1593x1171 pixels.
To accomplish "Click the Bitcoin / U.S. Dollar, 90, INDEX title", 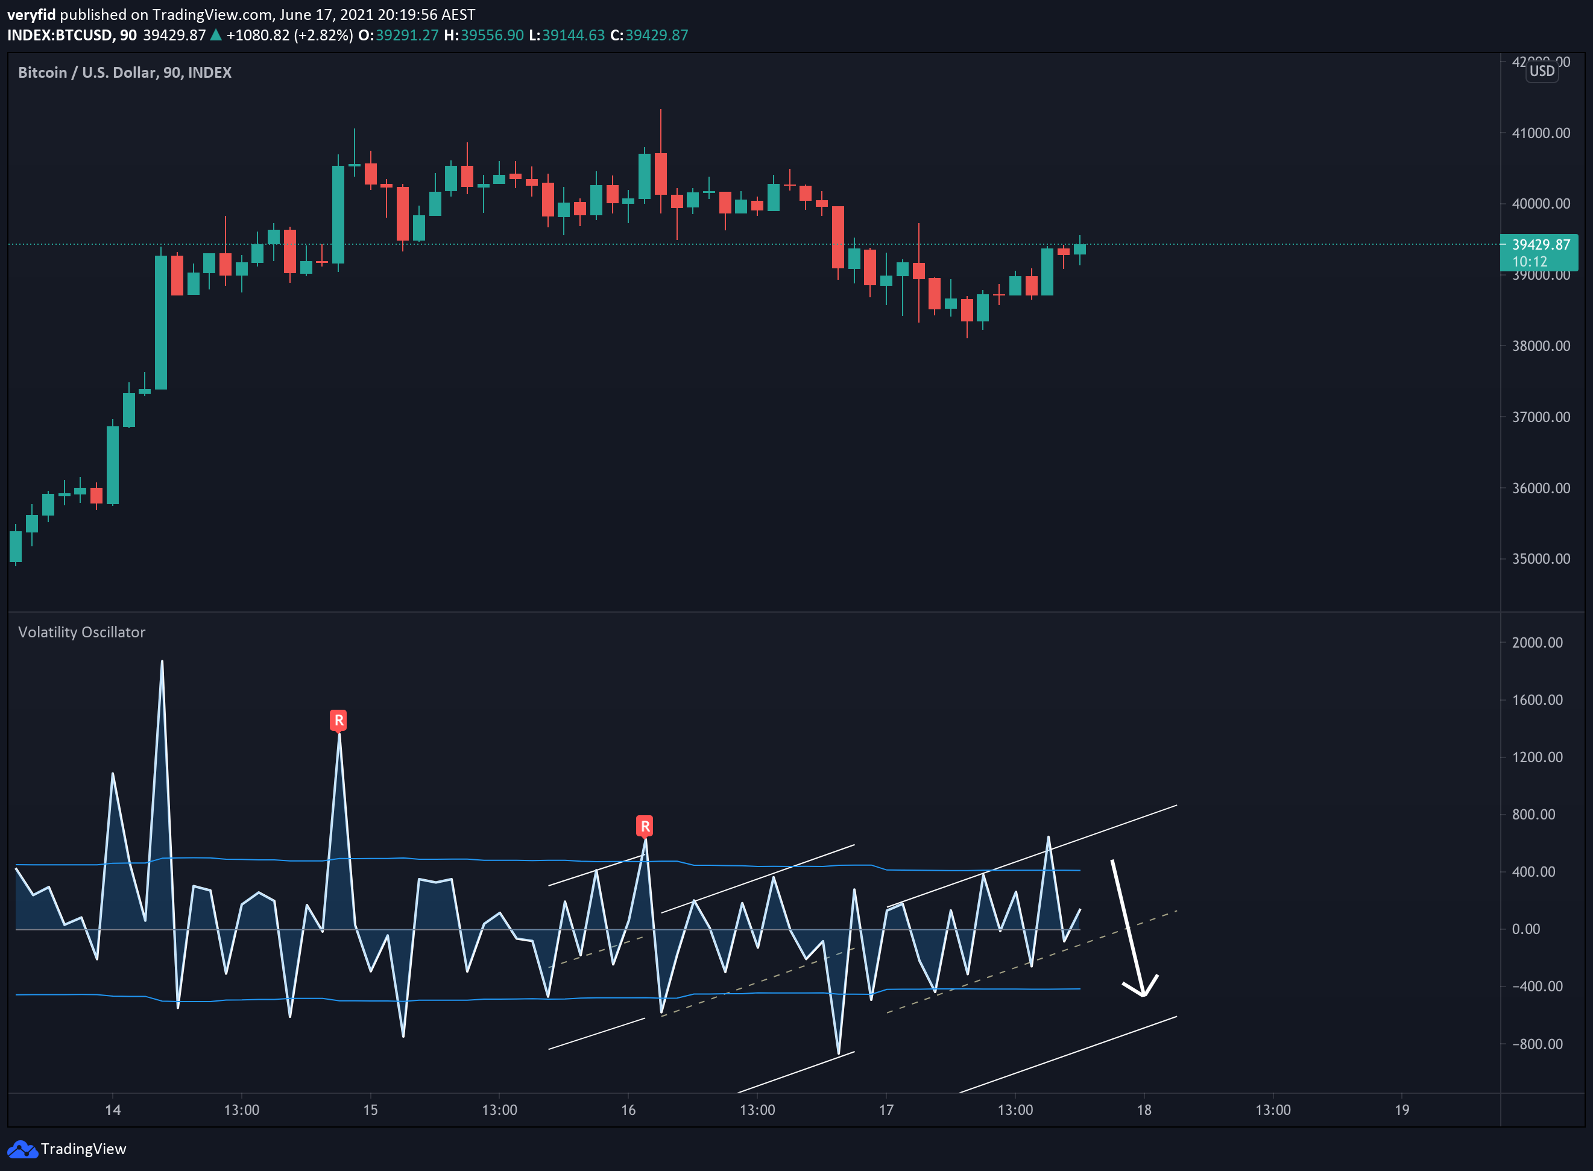I will coord(125,72).
